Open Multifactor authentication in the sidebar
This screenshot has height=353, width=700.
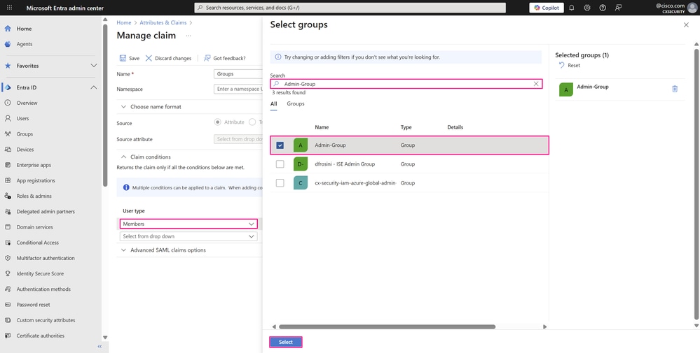(x=46, y=258)
